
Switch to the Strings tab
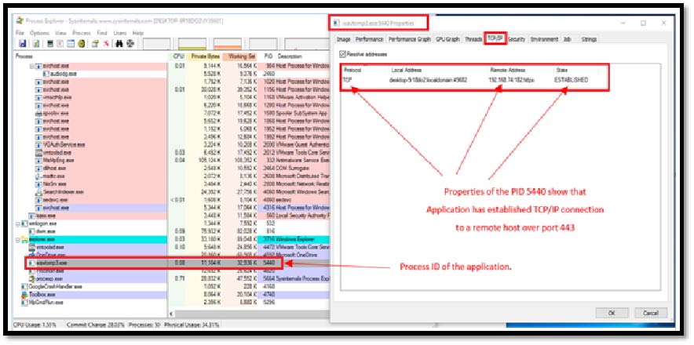[589, 39]
